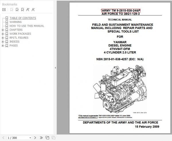Go to the next page
The image size is (172, 141).
(35, 138)
